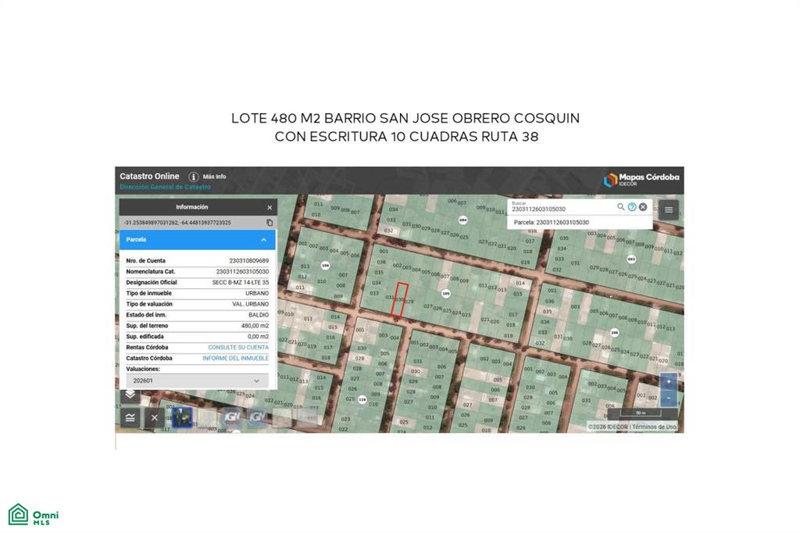Choose the IGN base map with red subtitle
This screenshot has width=800, height=533.
(x=232, y=417)
